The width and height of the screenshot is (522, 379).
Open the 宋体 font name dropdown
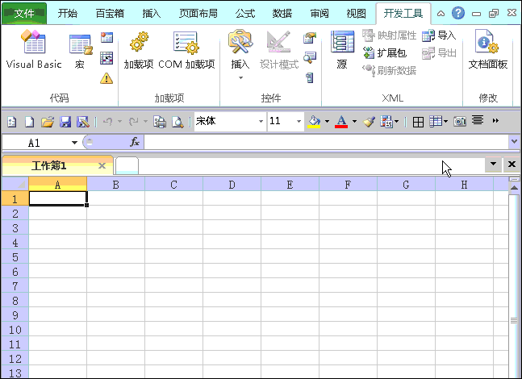[261, 121]
